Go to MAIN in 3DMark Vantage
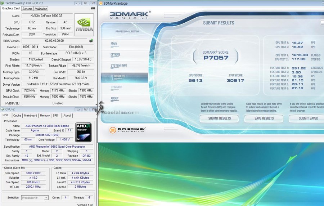 click(114, 44)
